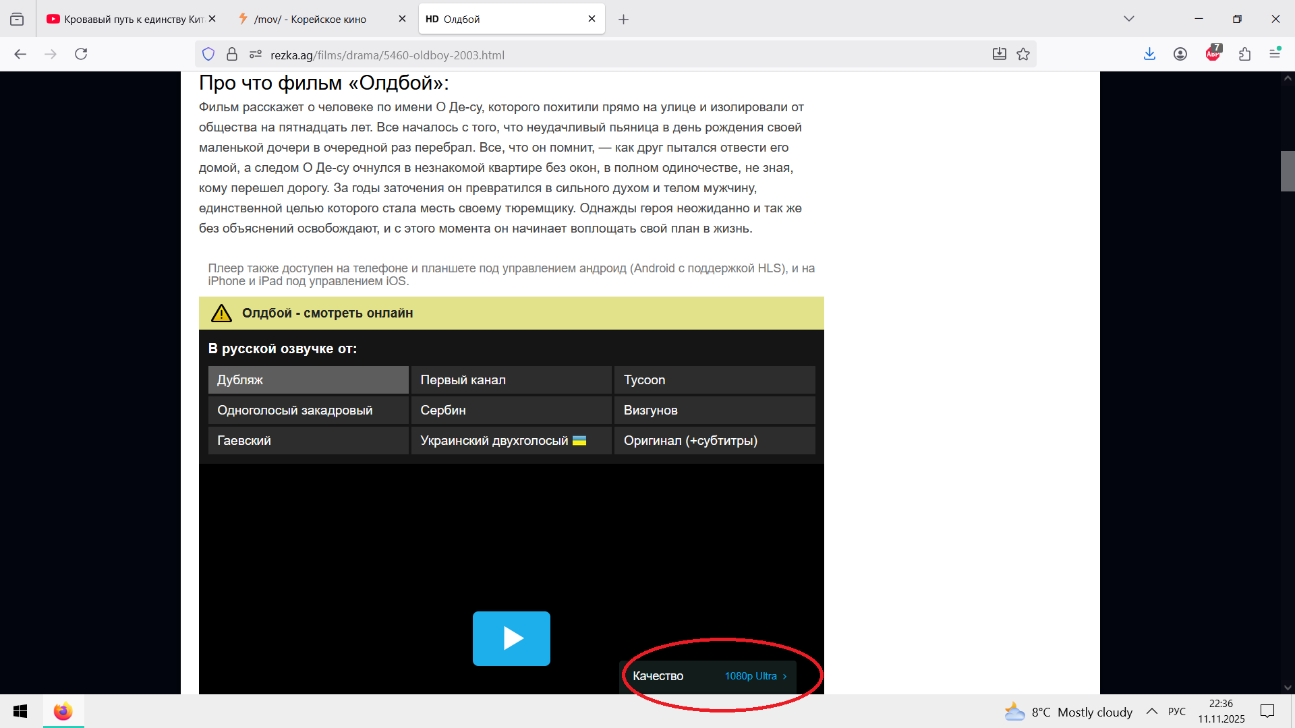Image resolution: width=1295 pixels, height=728 pixels.
Task: Open the Качество 1080p Ultra menu
Action: pyautogui.click(x=708, y=676)
